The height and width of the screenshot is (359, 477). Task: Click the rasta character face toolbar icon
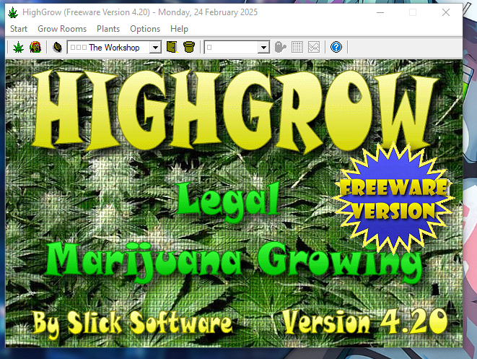pyautogui.click(x=35, y=47)
